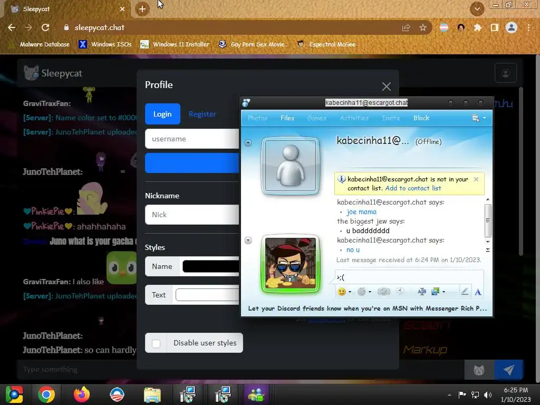Open the Activities menu in Messenger

click(x=354, y=118)
